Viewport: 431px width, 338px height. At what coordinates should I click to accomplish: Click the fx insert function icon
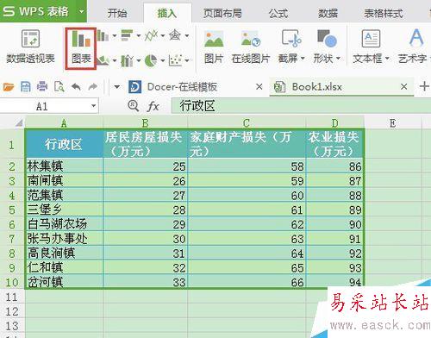[153, 107]
